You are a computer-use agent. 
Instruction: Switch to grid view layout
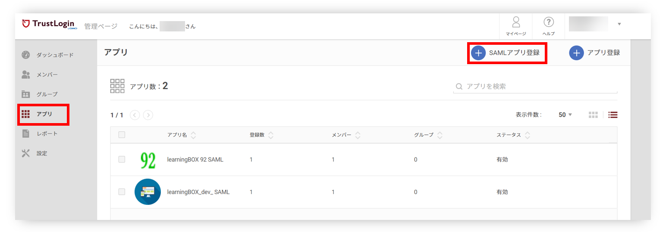click(x=593, y=115)
